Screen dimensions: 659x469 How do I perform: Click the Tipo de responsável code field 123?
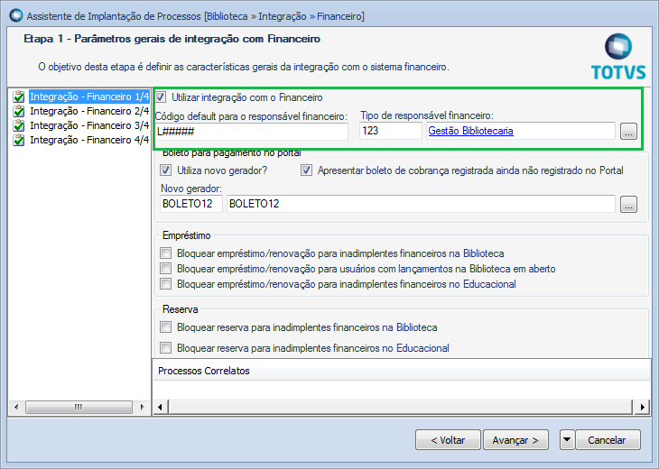391,131
